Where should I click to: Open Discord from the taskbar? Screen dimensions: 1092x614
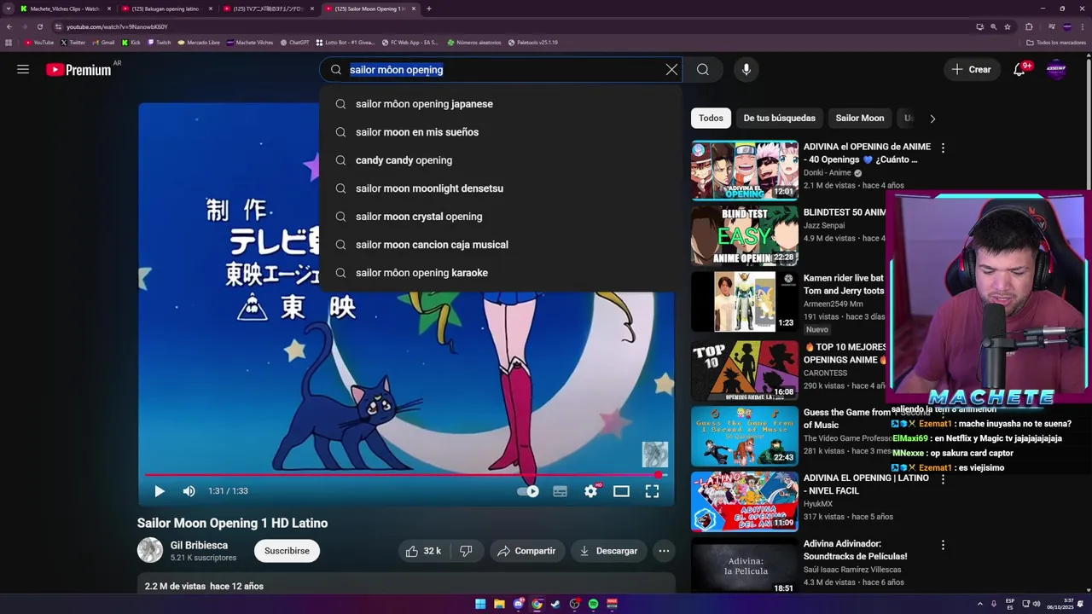click(518, 604)
